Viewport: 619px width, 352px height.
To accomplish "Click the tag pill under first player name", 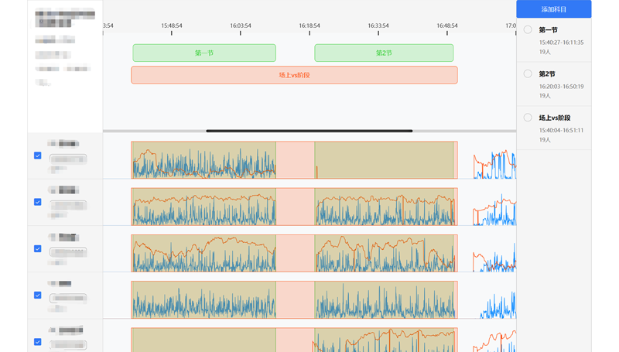I will (x=68, y=159).
